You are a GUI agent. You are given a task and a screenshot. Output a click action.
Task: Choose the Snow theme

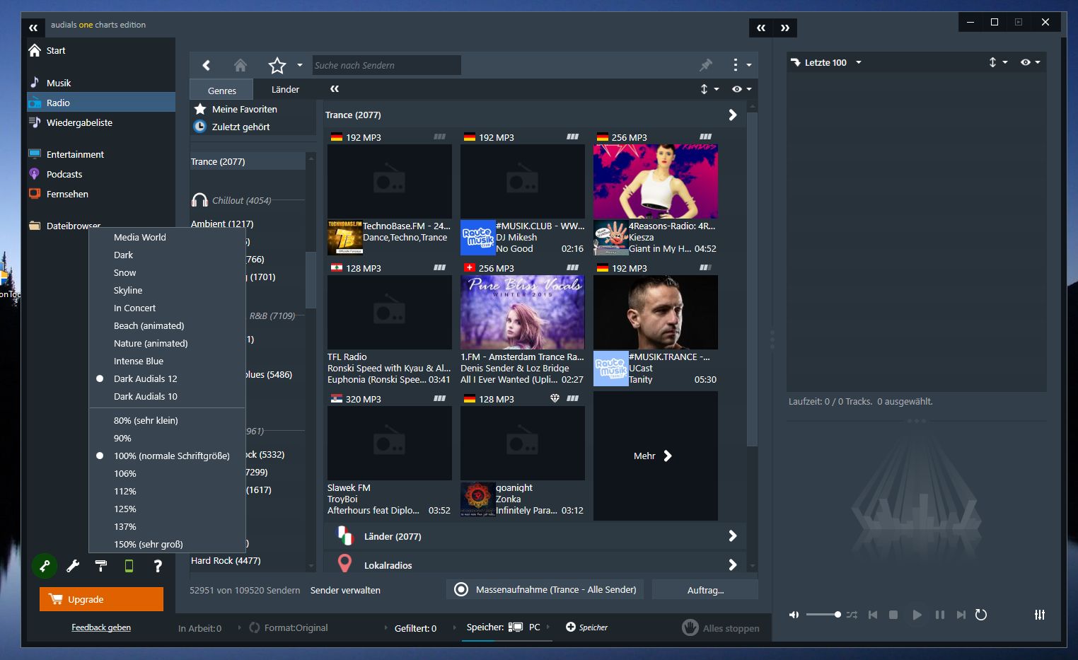(167, 272)
